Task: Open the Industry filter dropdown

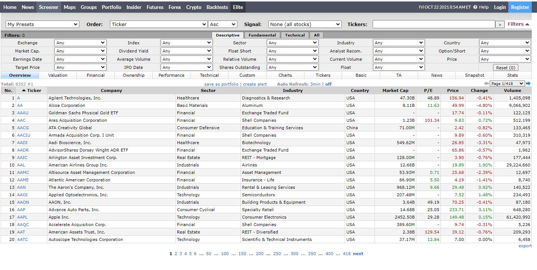Action: point(399,43)
